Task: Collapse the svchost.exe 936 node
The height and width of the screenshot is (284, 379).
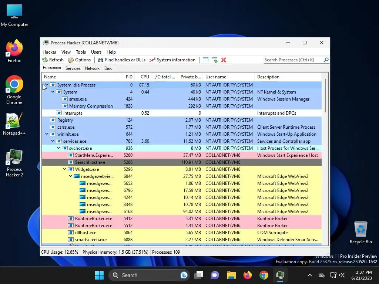Action: click(59, 148)
